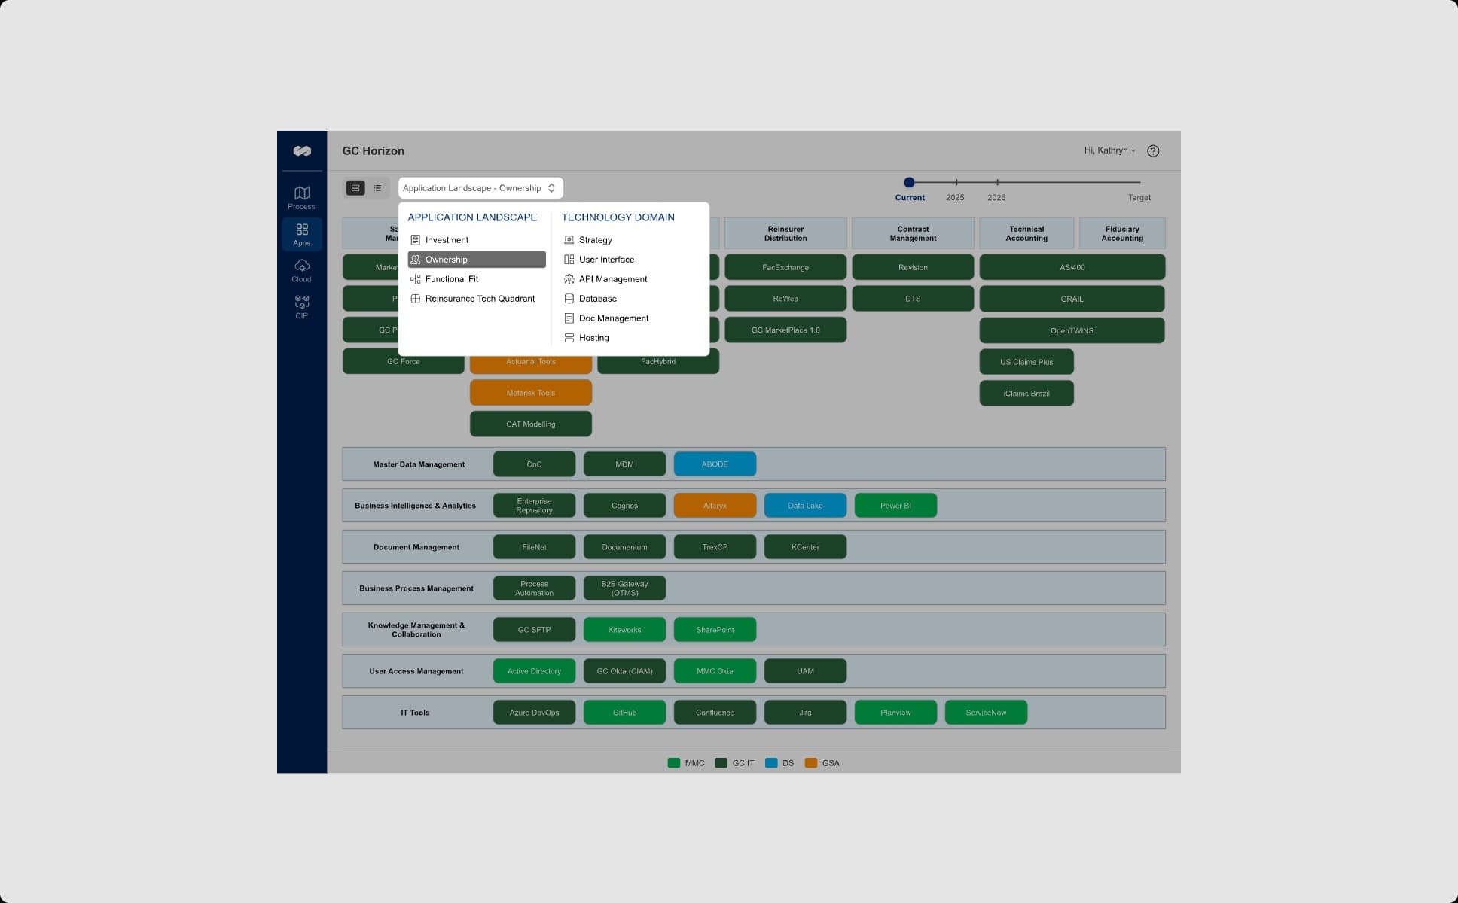Click the GSA legend color swatch

coord(811,763)
